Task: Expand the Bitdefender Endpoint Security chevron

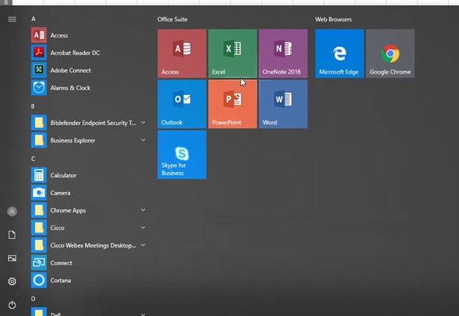Action: [x=143, y=123]
